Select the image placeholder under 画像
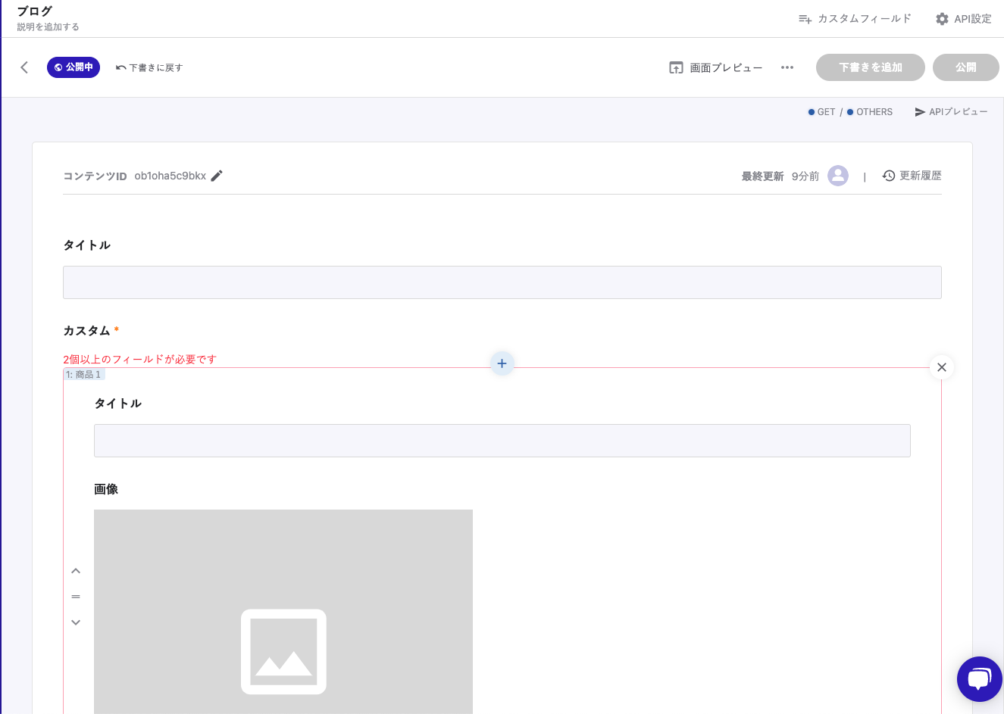 click(x=283, y=612)
